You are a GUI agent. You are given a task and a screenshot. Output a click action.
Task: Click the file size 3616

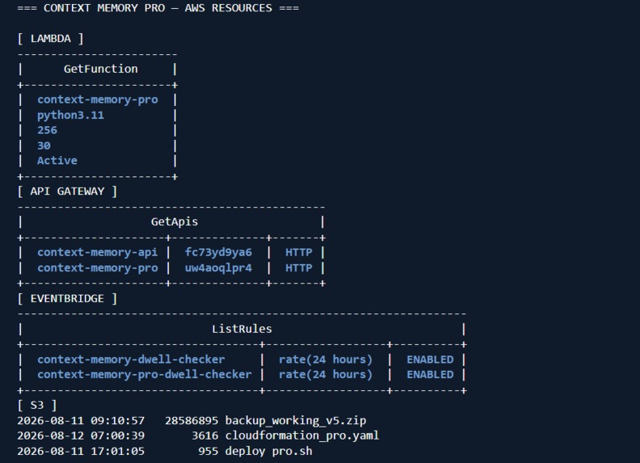205,436
